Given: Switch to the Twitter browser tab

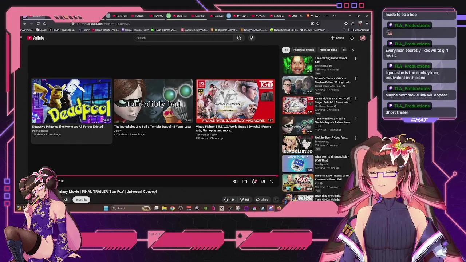Looking at the screenshot, I should (139, 16).
